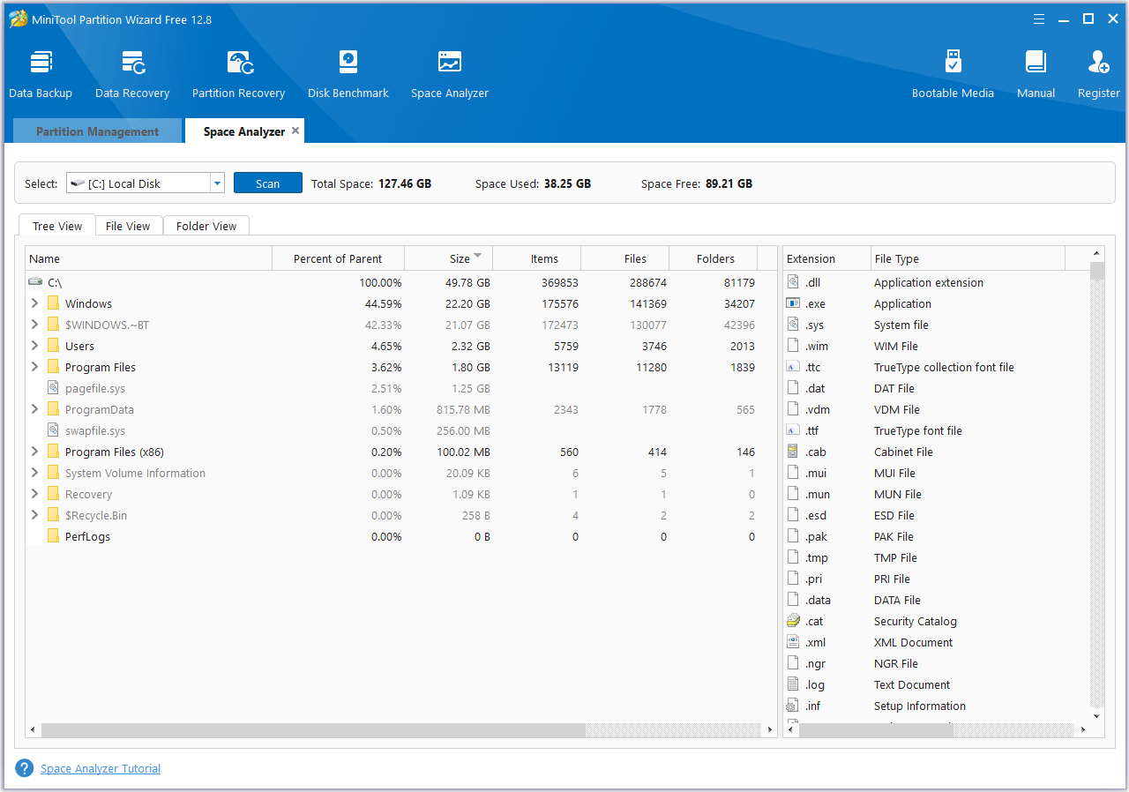Open the hamburger menu in title bar
Screen dimensions: 1129x792
click(1040, 19)
